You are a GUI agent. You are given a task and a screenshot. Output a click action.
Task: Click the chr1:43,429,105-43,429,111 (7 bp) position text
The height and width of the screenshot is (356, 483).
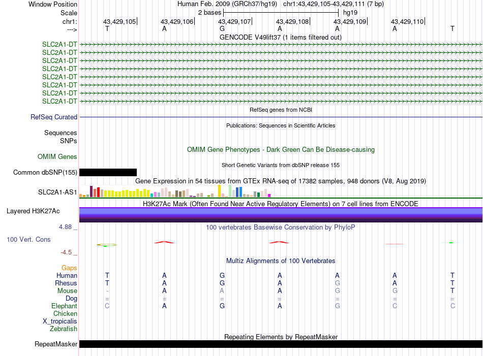click(x=334, y=4)
